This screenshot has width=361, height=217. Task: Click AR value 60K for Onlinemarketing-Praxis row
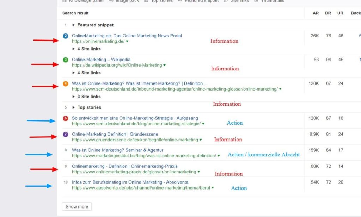click(x=315, y=166)
